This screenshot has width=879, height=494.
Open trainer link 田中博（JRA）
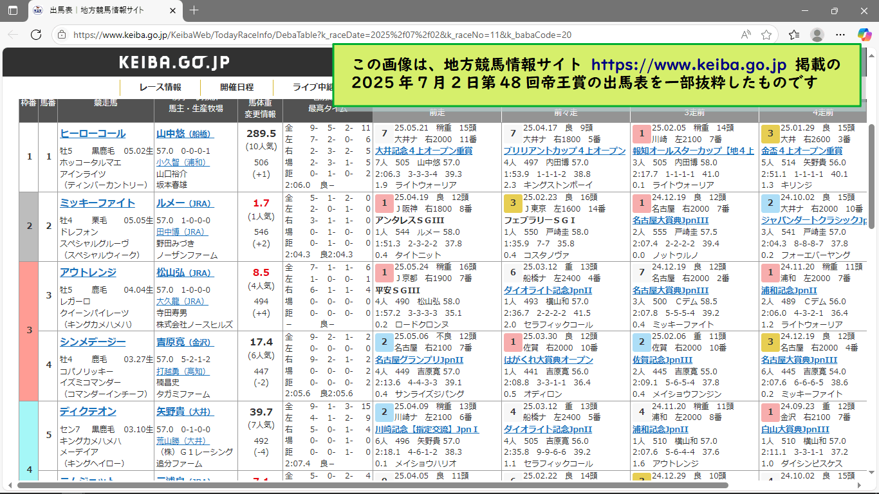pos(183,232)
